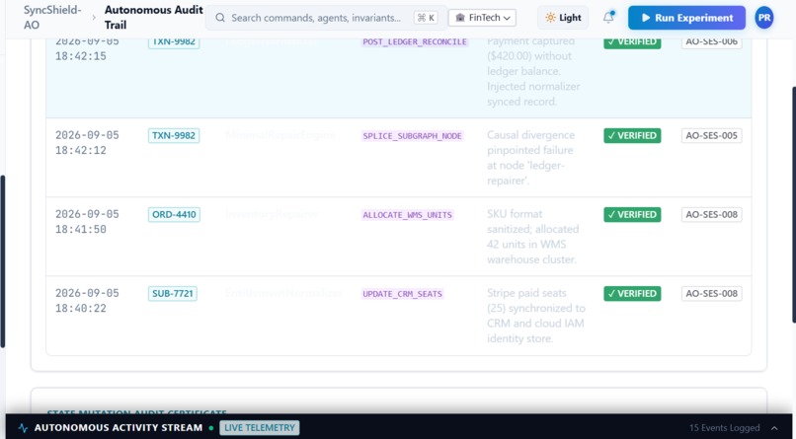Click the AO-SES-006 session tag
796x439 pixels.
tap(712, 41)
